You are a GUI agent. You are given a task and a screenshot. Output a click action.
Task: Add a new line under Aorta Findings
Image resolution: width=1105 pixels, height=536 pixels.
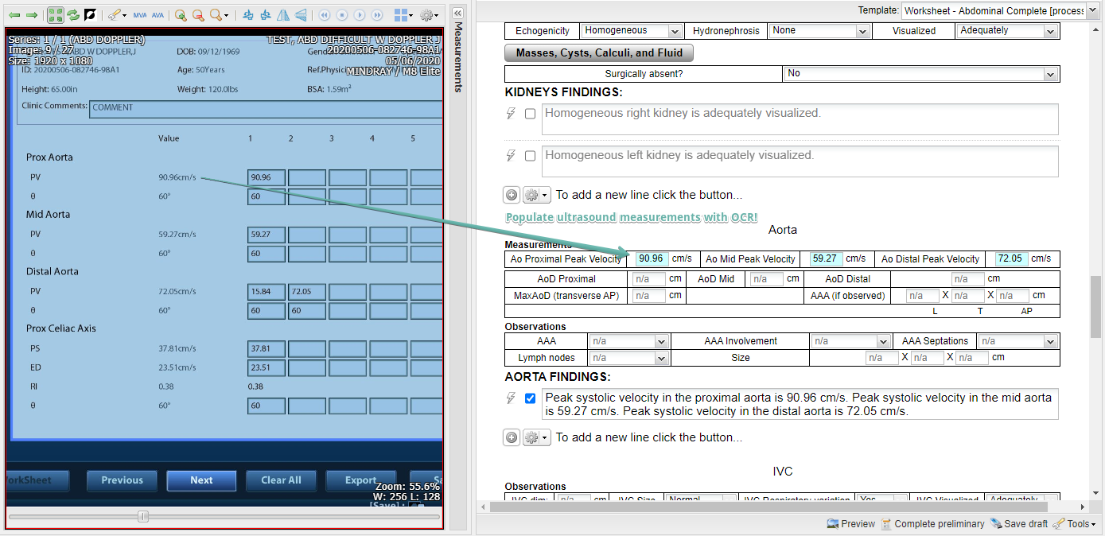click(512, 437)
